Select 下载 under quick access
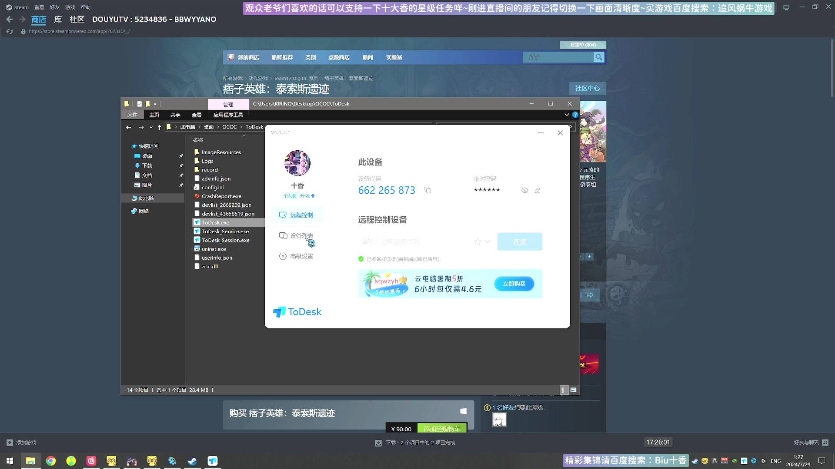Viewport: 835px width, 469px height. [147, 165]
